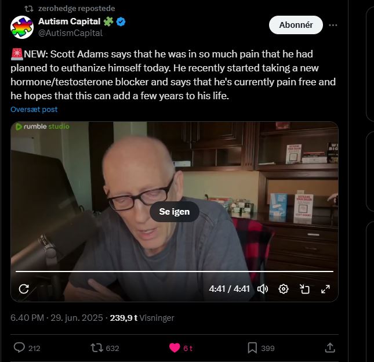This screenshot has width=374, height=362.
Task: Click the Abonnér subscribe button
Action: pyautogui.click(x=296, y=25)
